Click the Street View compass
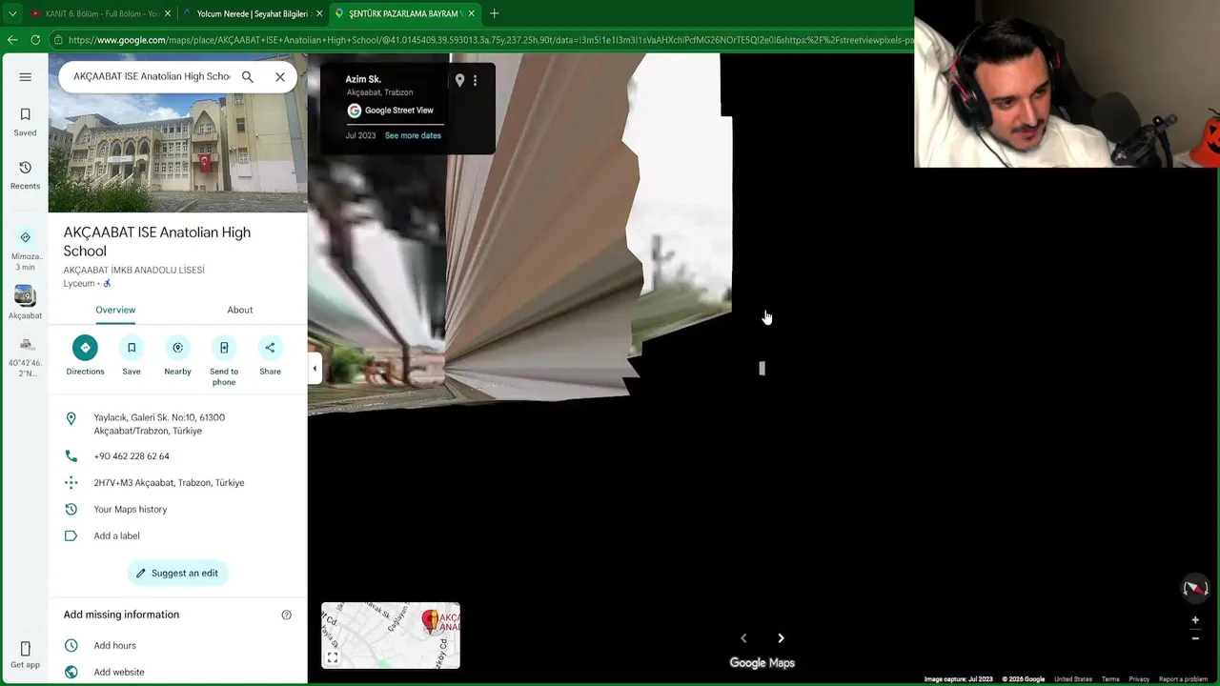The image size is (1220, 686). coord(1195,589)
